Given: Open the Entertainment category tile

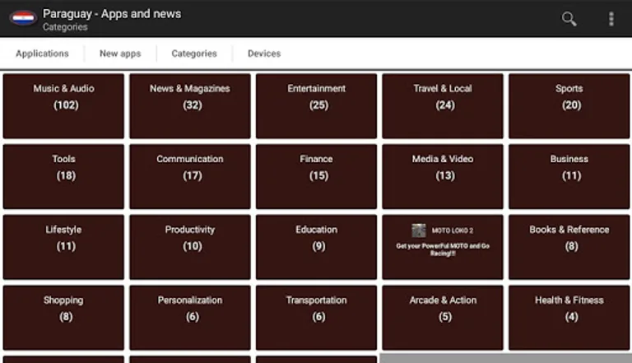Looking at the screenshot, I should point(316,106).
